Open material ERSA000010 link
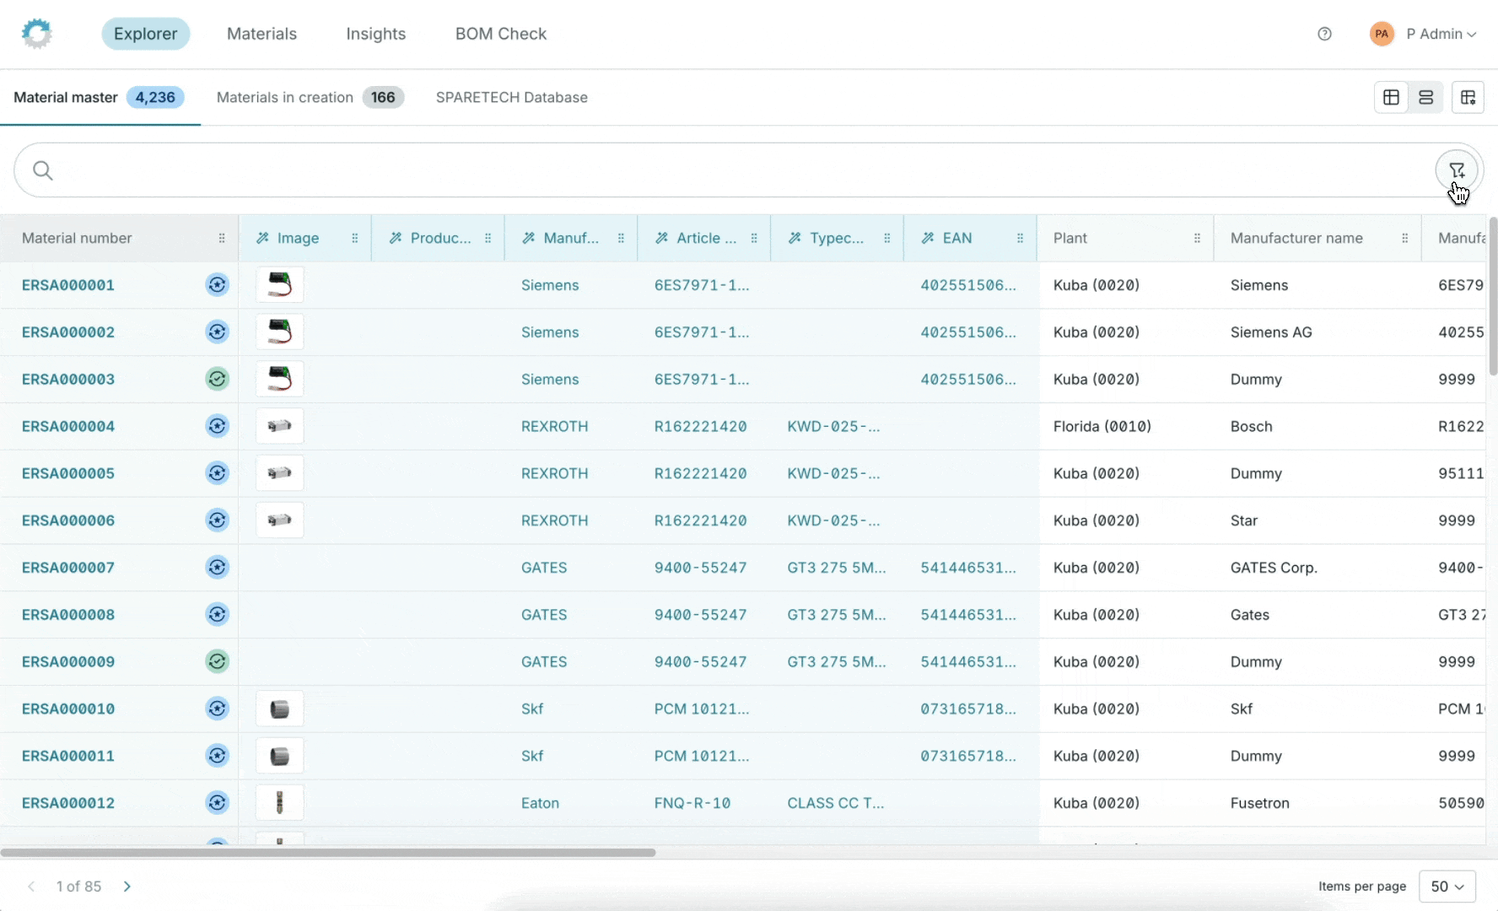 pyautogui.click(x=68, y=709)
